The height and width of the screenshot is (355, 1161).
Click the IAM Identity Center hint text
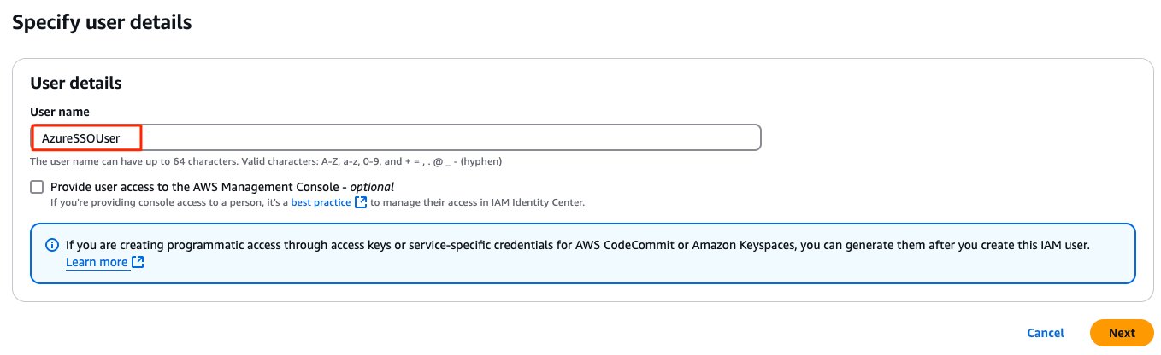tap(317, 202)
